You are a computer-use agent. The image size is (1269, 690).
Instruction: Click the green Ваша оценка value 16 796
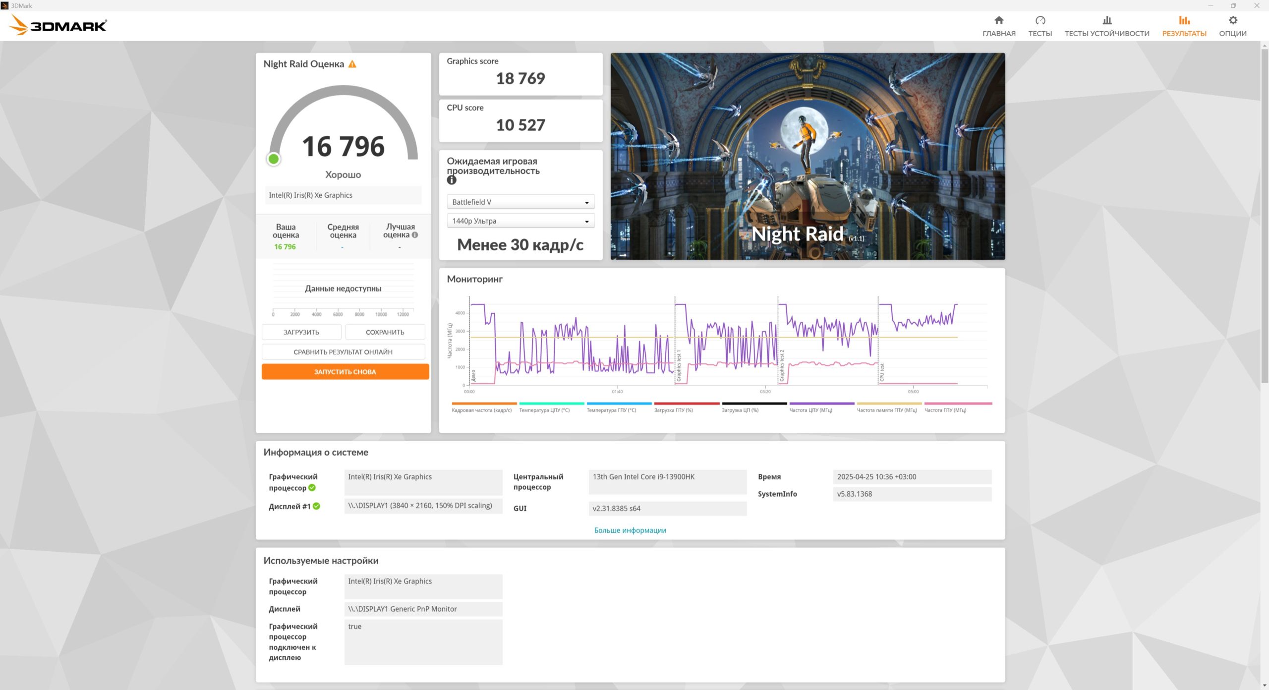285,247
